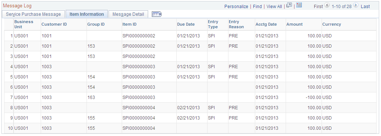This screenshot has height=136, width=381.
Task: Click the 1-10 of 28 row counter
Action: (x=341, y=7)
